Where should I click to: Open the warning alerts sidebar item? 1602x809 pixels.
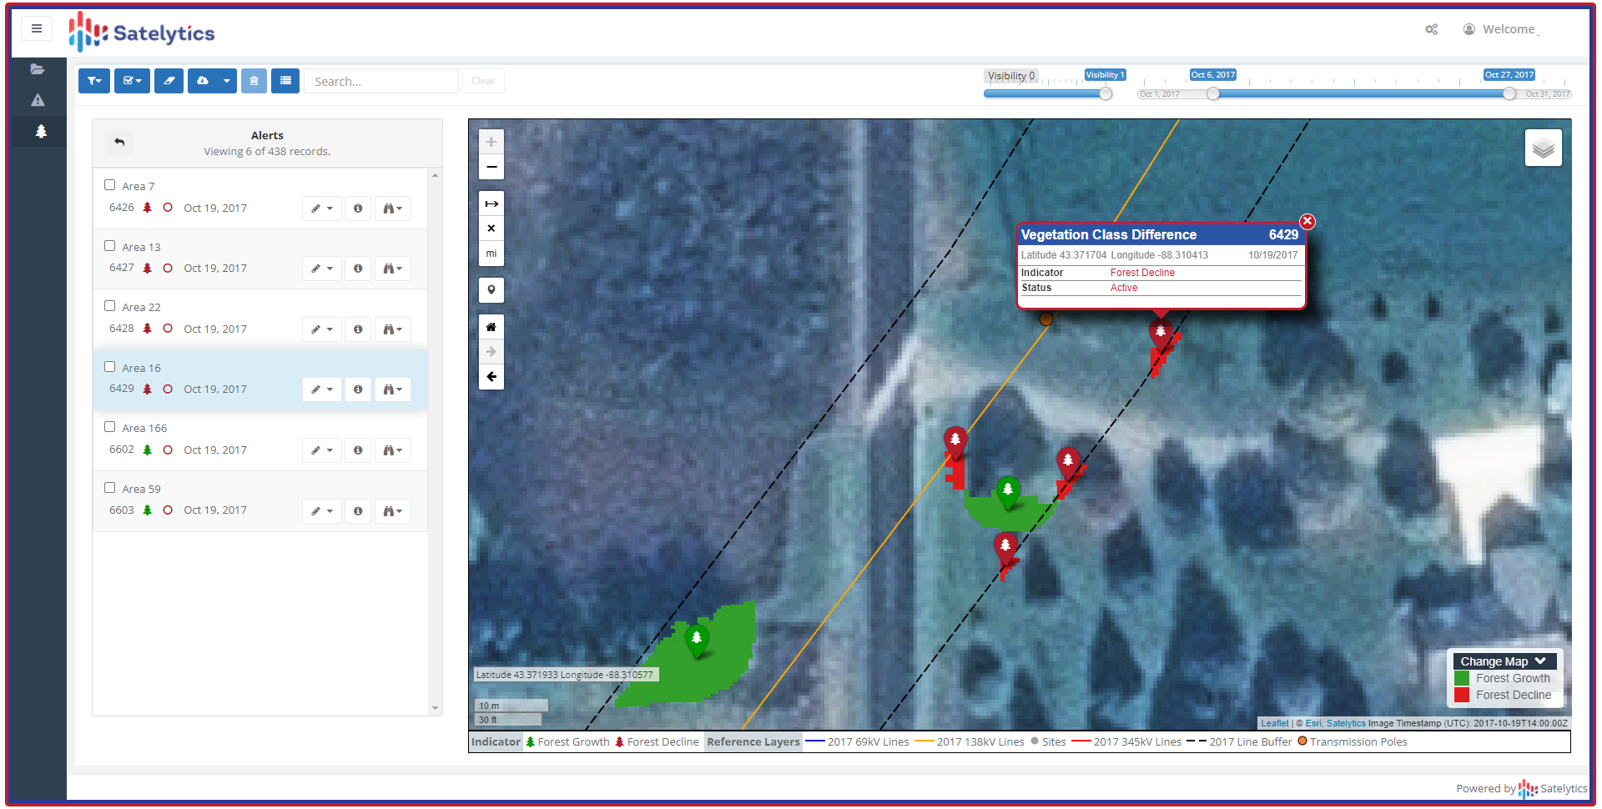pos(38,100)
